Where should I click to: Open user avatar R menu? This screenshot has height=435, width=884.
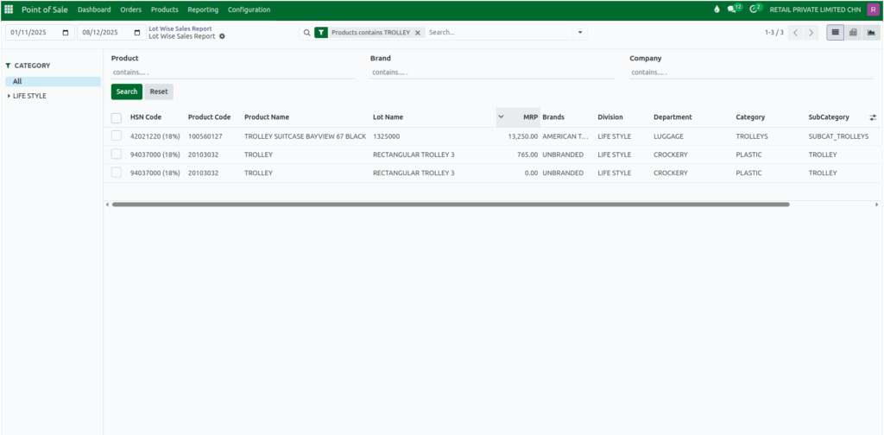(873, 9)
